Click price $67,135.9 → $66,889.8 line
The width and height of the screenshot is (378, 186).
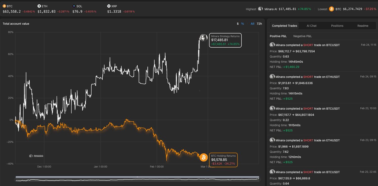pyautogui.click(x=290, y=178)
